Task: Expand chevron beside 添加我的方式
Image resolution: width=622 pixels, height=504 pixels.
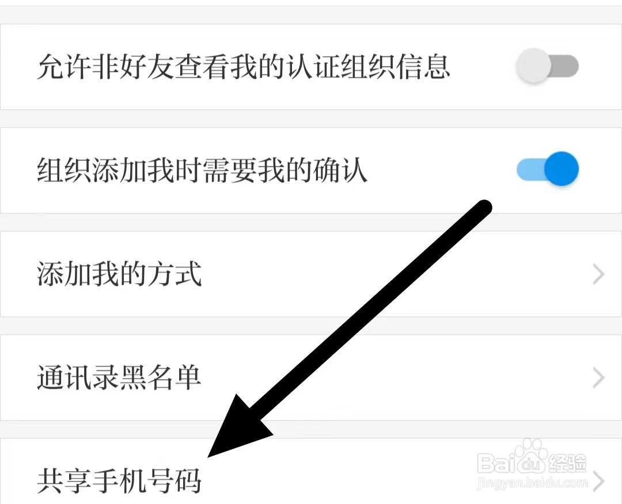Action: [x=598, y=274]
